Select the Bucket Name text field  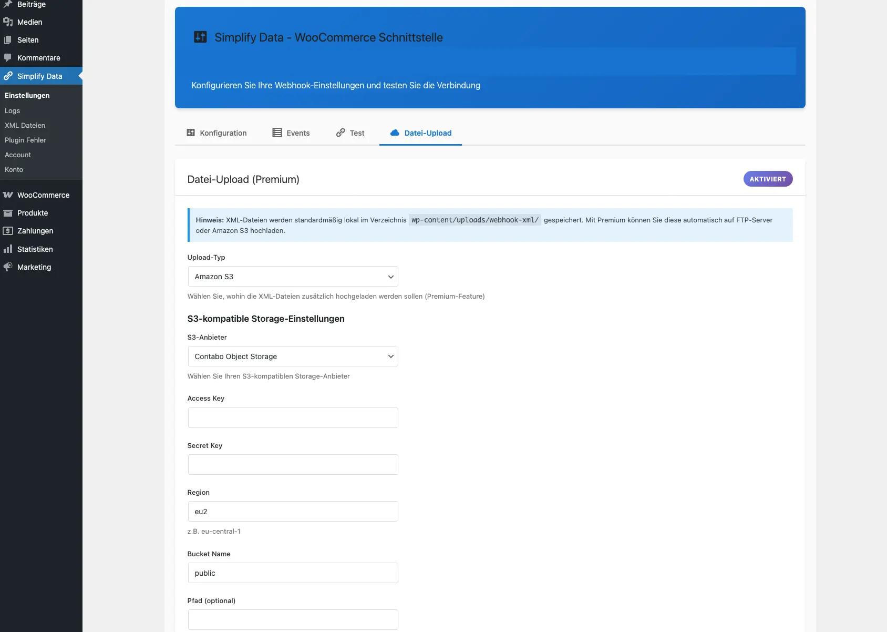pos(293,573)
